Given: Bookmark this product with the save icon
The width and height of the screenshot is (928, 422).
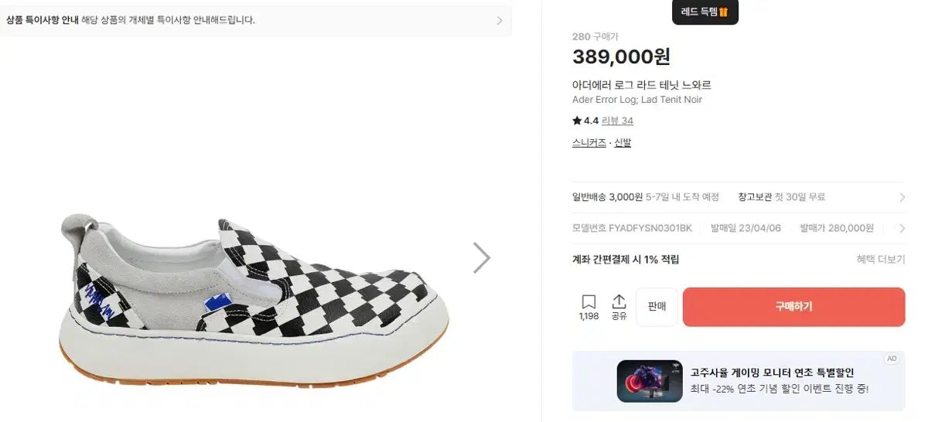Looking at the screenshot, I should pyautogui.click(x=589, y=302).
